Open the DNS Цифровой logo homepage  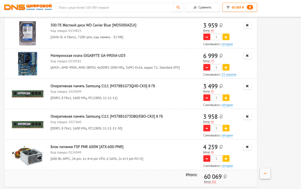28,7
